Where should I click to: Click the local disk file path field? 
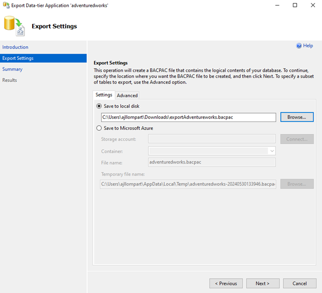(x=188, y=117)
